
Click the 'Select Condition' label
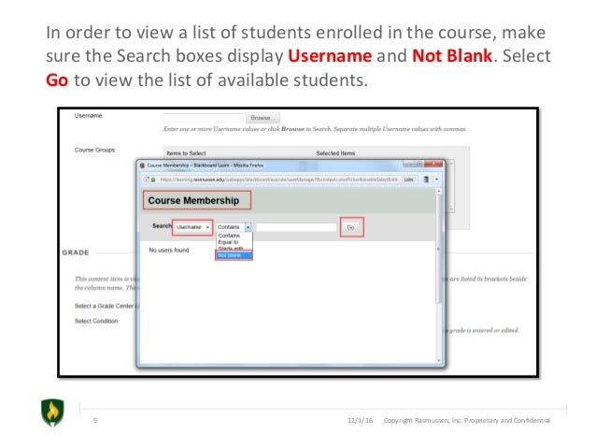96,321
